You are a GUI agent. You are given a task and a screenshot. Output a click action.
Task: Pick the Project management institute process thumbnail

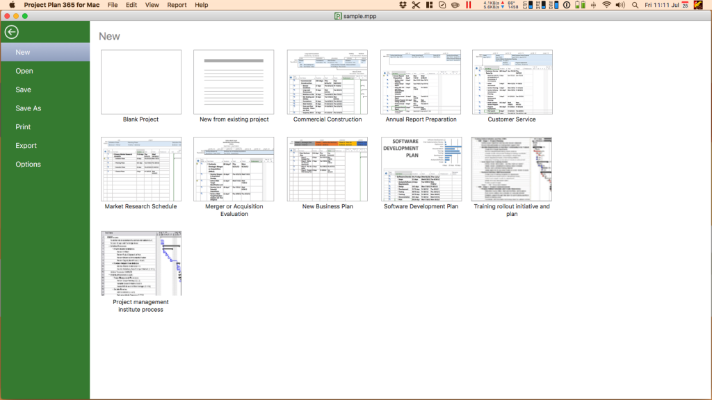pos(141,263)
